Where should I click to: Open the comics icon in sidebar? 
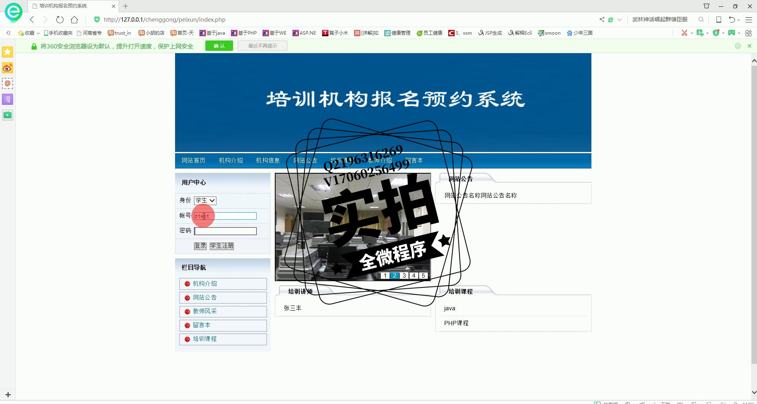click(7, 99)
